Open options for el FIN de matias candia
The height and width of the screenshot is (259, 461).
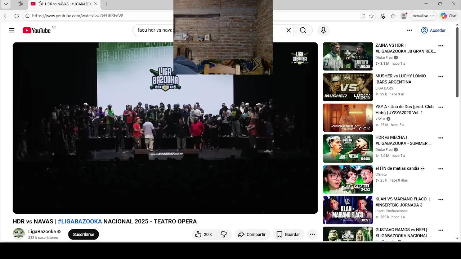click(441, 169)
